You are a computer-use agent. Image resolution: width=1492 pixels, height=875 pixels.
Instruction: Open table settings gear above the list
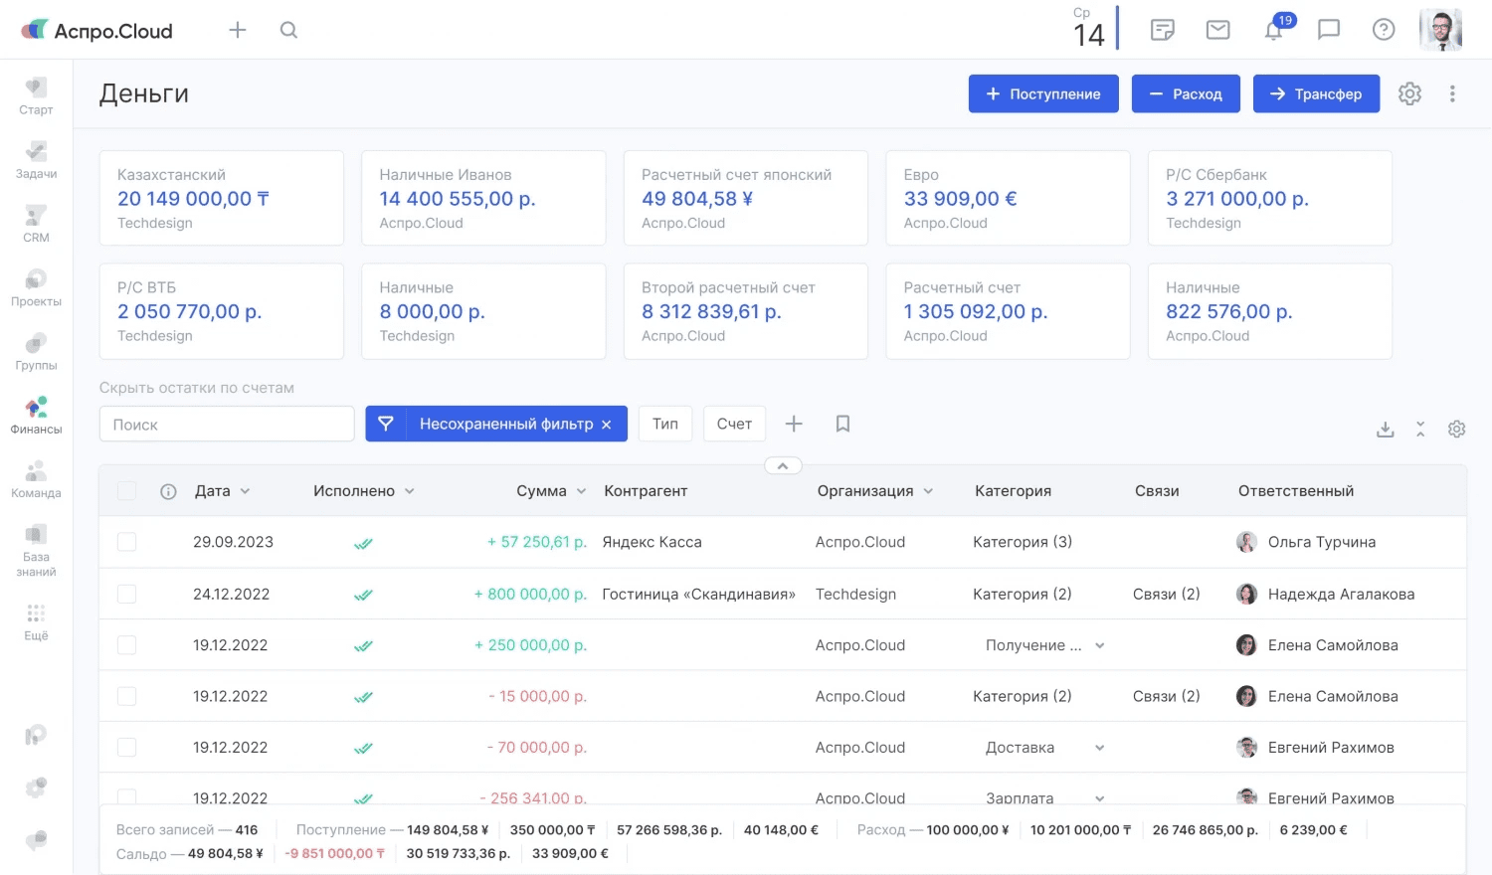point(1456,430)
